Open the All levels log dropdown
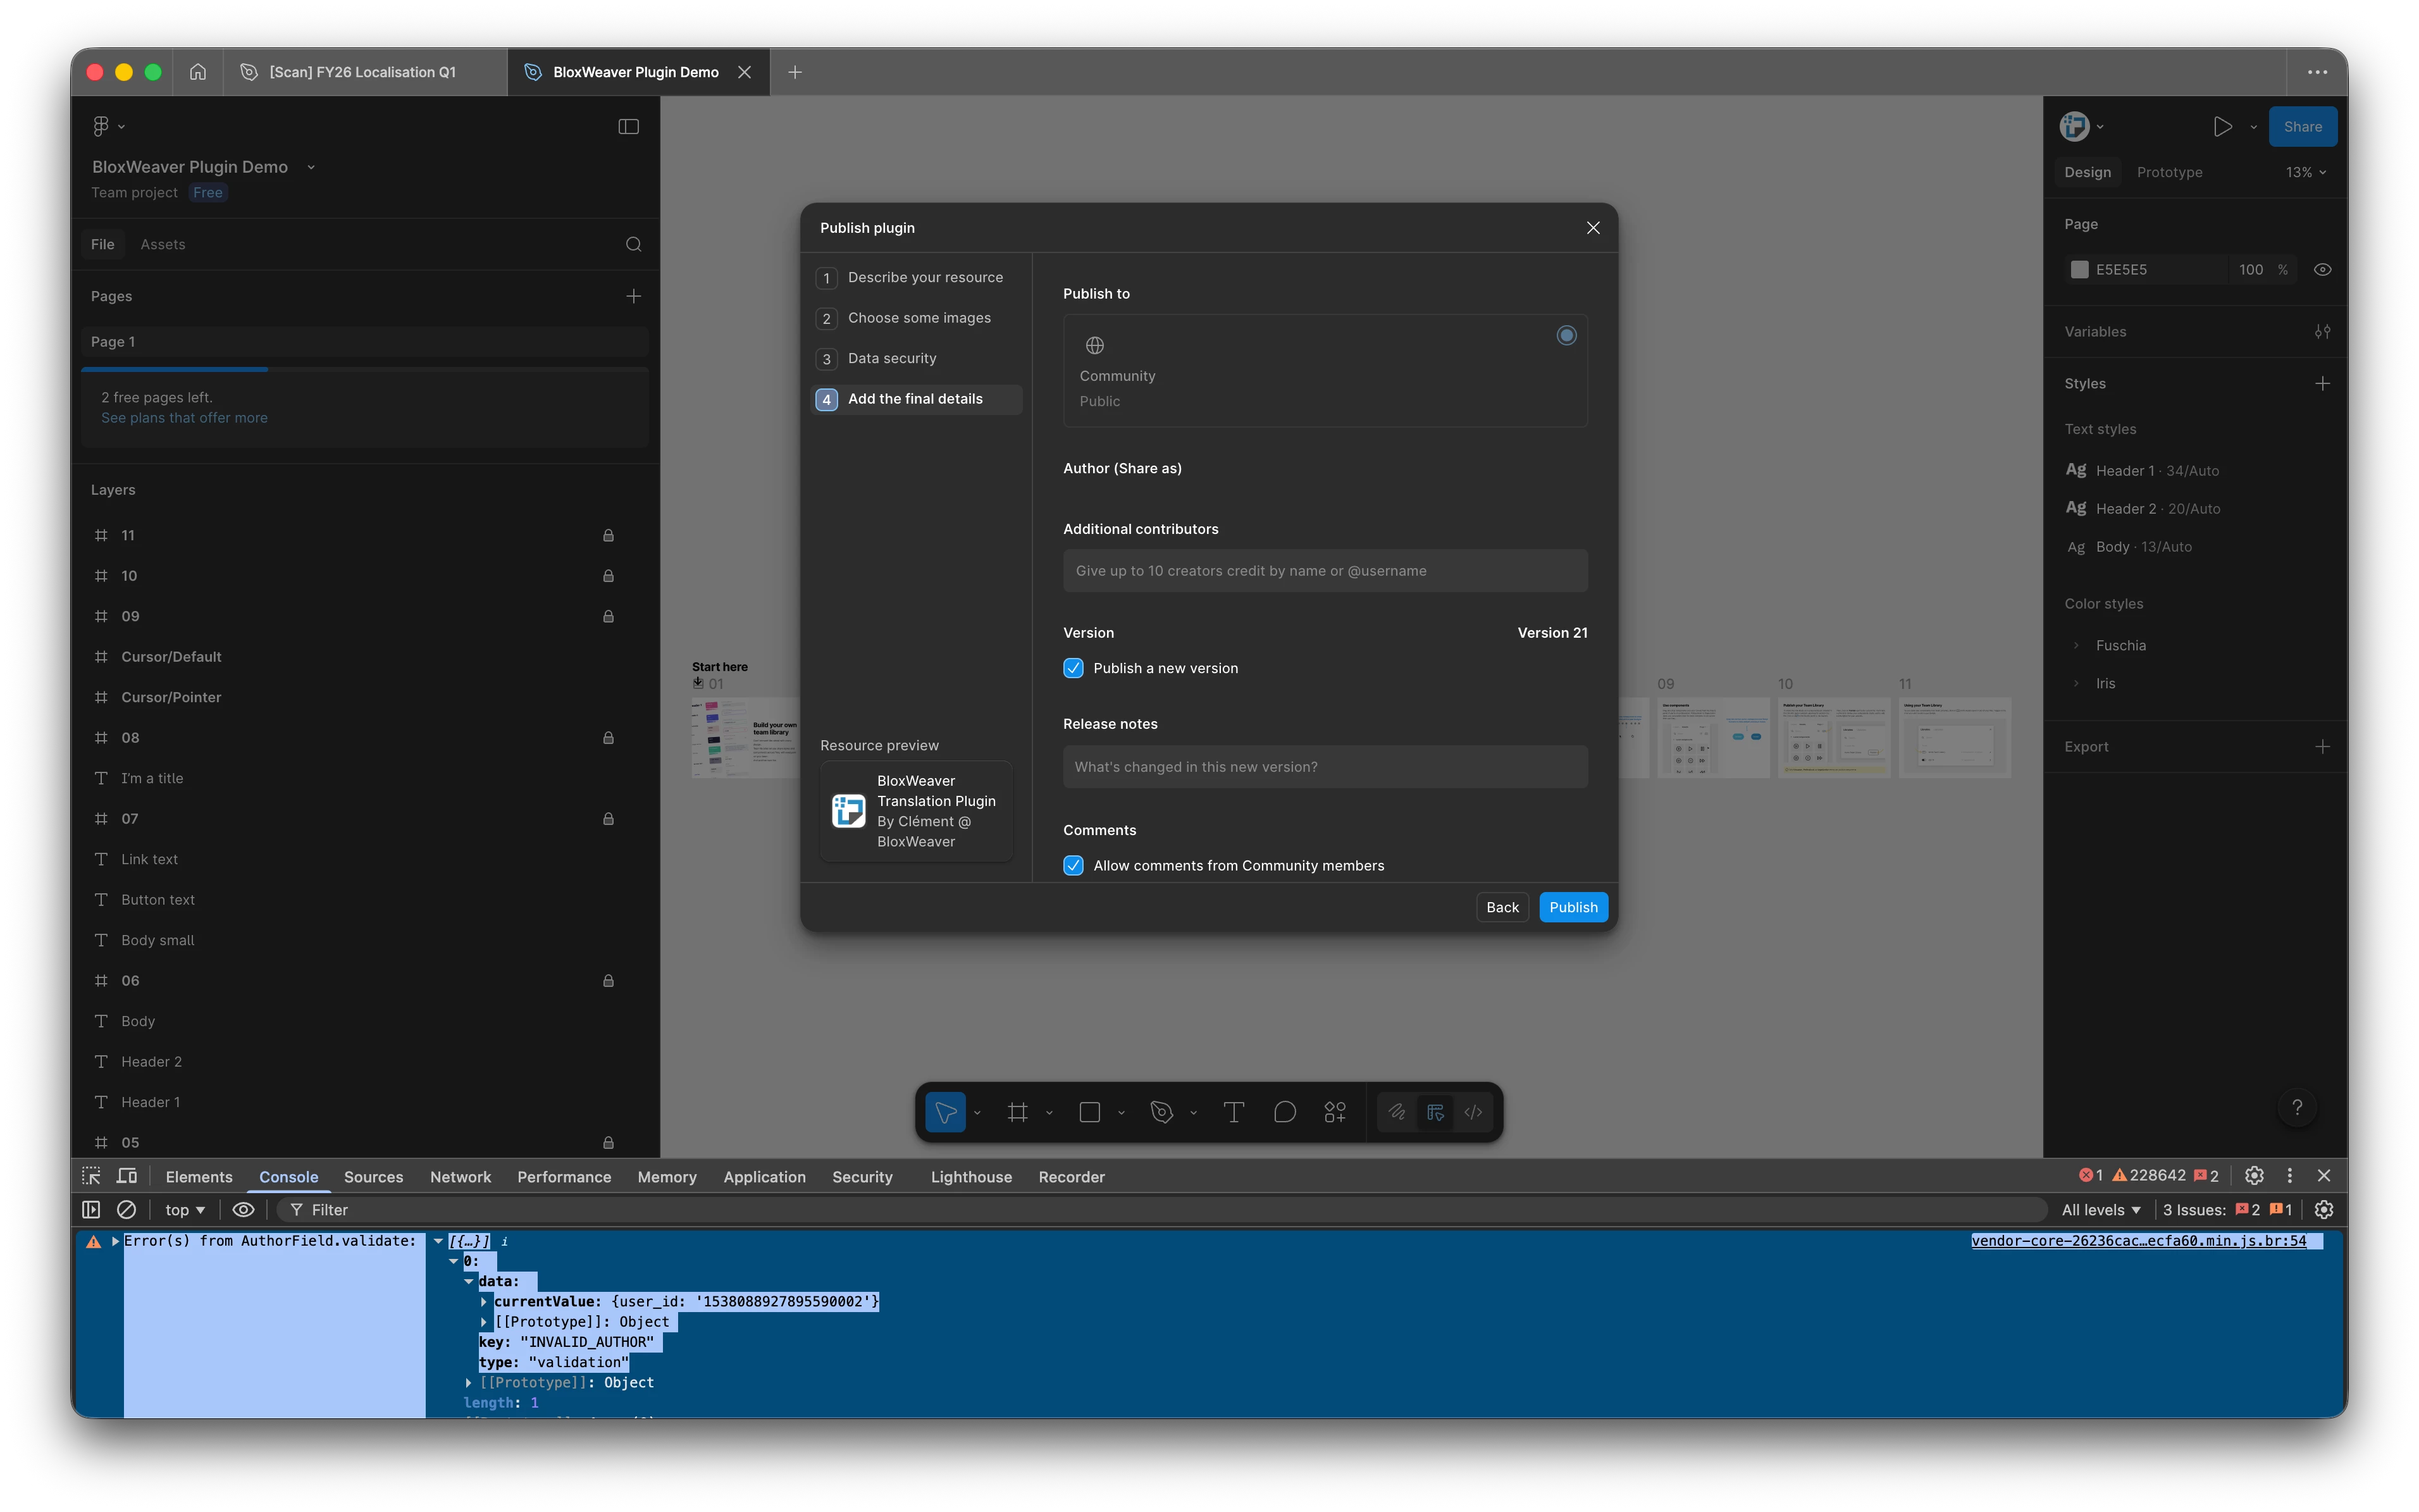 click(x=2100, y=1210)
